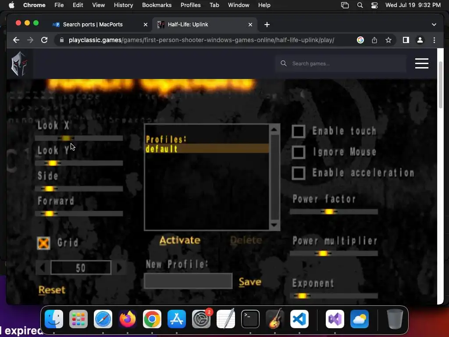Viewport: 449px width, 337px height.
Task: Focus the Search games field
Action: [x=341, y=64]
